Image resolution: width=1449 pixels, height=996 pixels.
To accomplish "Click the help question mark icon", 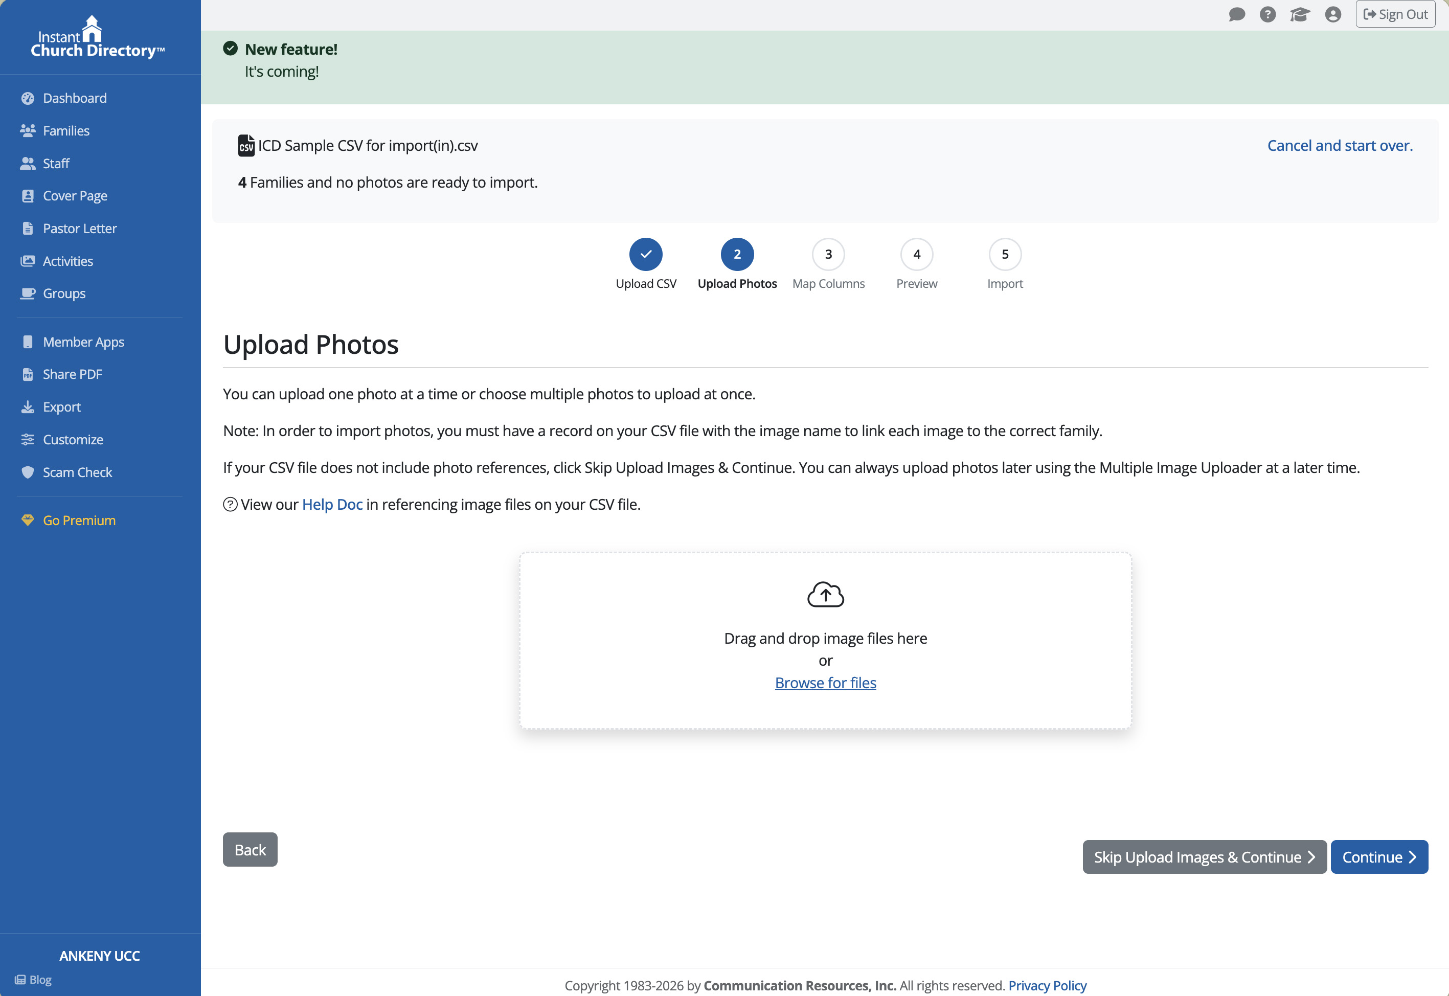I will (1267, 14).
